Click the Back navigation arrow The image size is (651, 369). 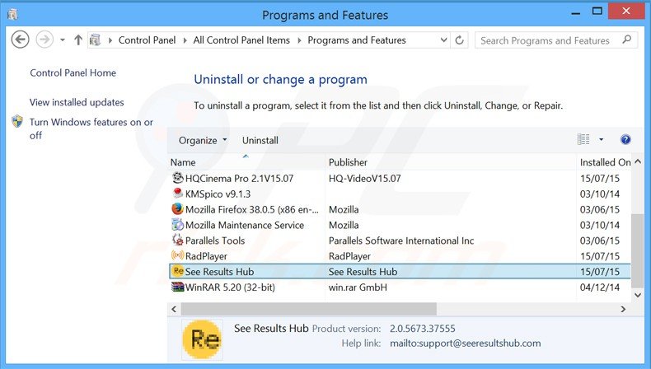pos(20,40)
